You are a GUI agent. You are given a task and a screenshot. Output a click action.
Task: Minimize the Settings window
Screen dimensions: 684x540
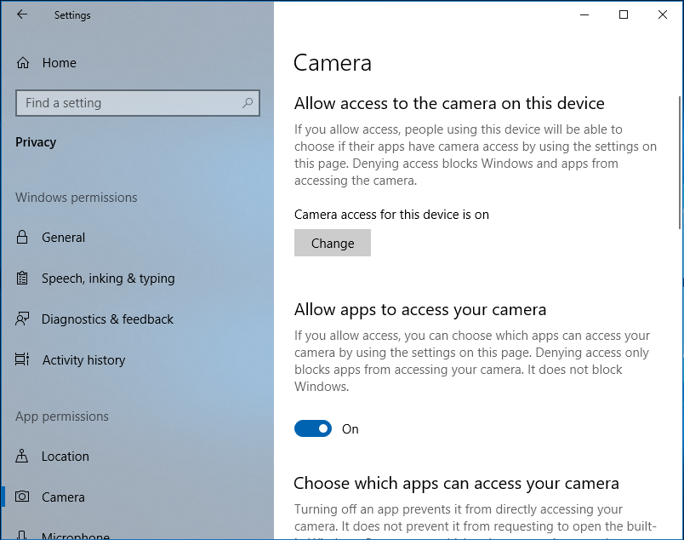pyautogui.click(x=584, y=14)
